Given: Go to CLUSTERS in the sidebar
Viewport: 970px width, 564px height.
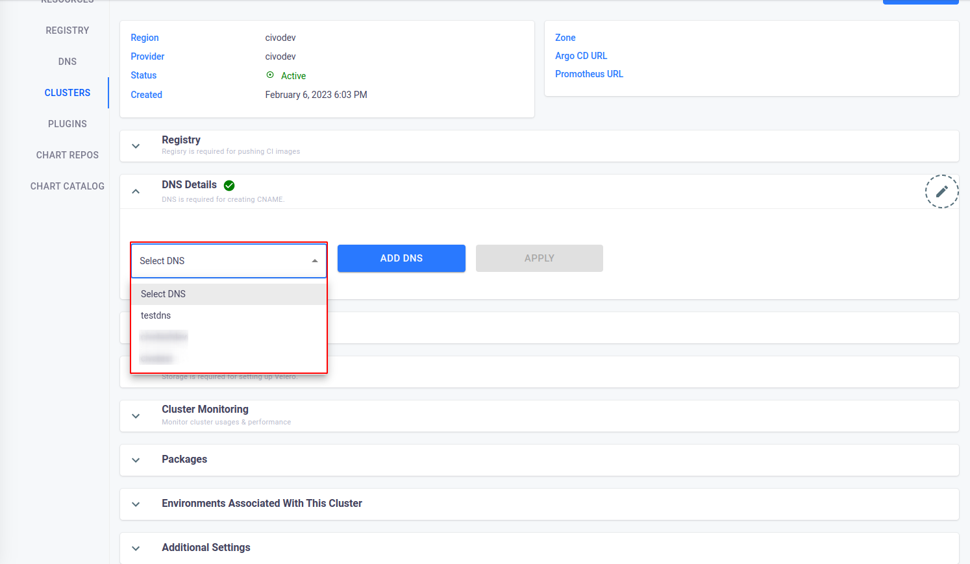Looking at the screenshot, I should [68, 93].
